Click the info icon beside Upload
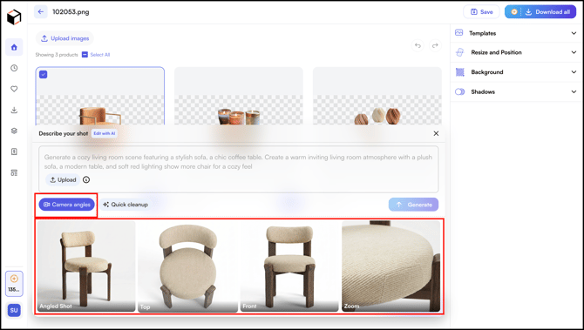This screenshot has width=584, height=330. 86,179
